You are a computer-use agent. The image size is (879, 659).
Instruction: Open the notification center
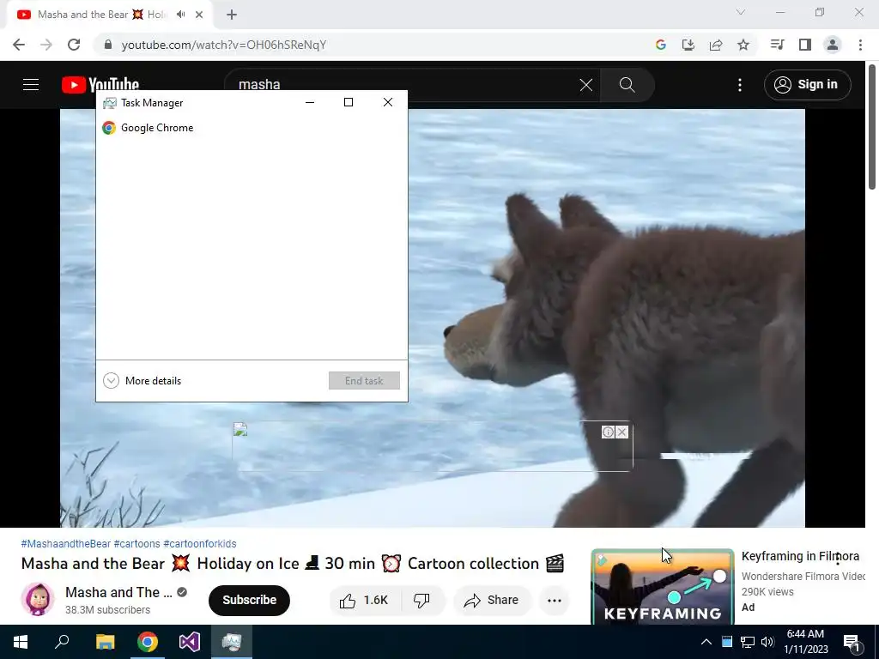point(852,643)
